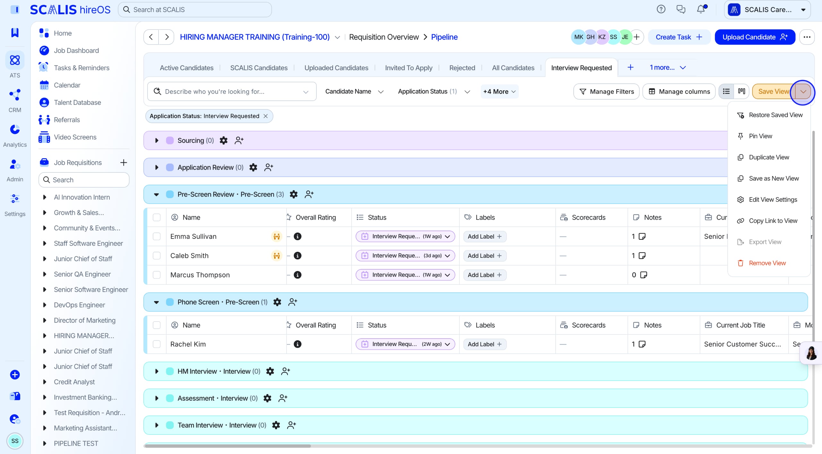Open the help question mark icon
Viewport: 822px width, 454px height.
661,9
